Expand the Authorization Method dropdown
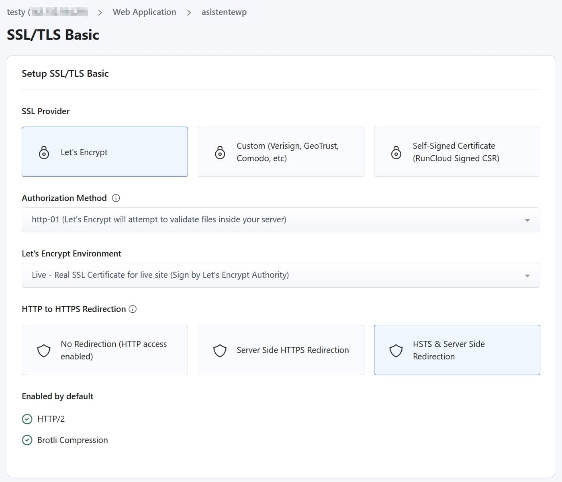 coord(280,220)
